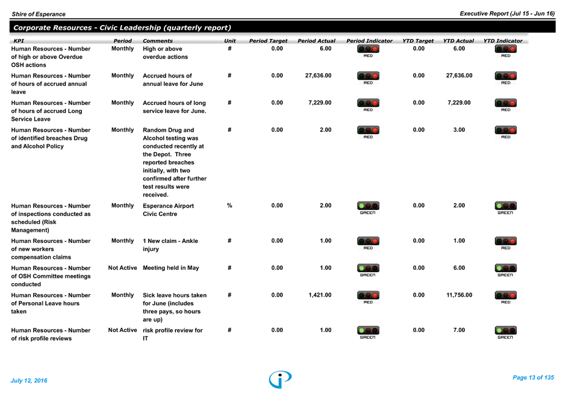Image resolution: width=567 pixels, height=401 pixels.
Task: Click comment 'High or above overdue actions'
Action: pyautogui.click(x=165, y=52)
